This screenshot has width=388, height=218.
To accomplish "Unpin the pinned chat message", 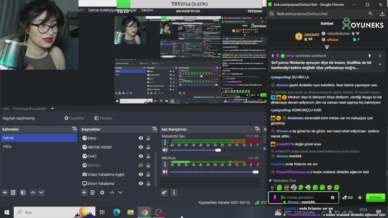I will click(370, 56).
